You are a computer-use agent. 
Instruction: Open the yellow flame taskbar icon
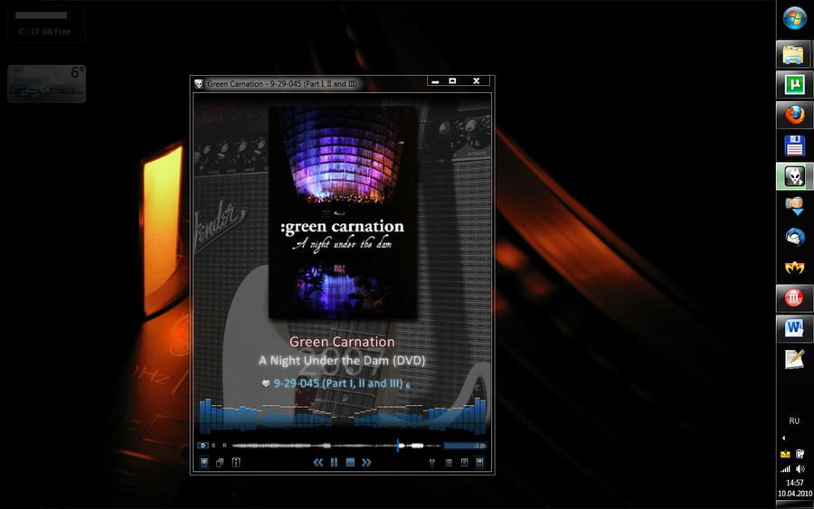pyautogui.click(x=794, y=268)
